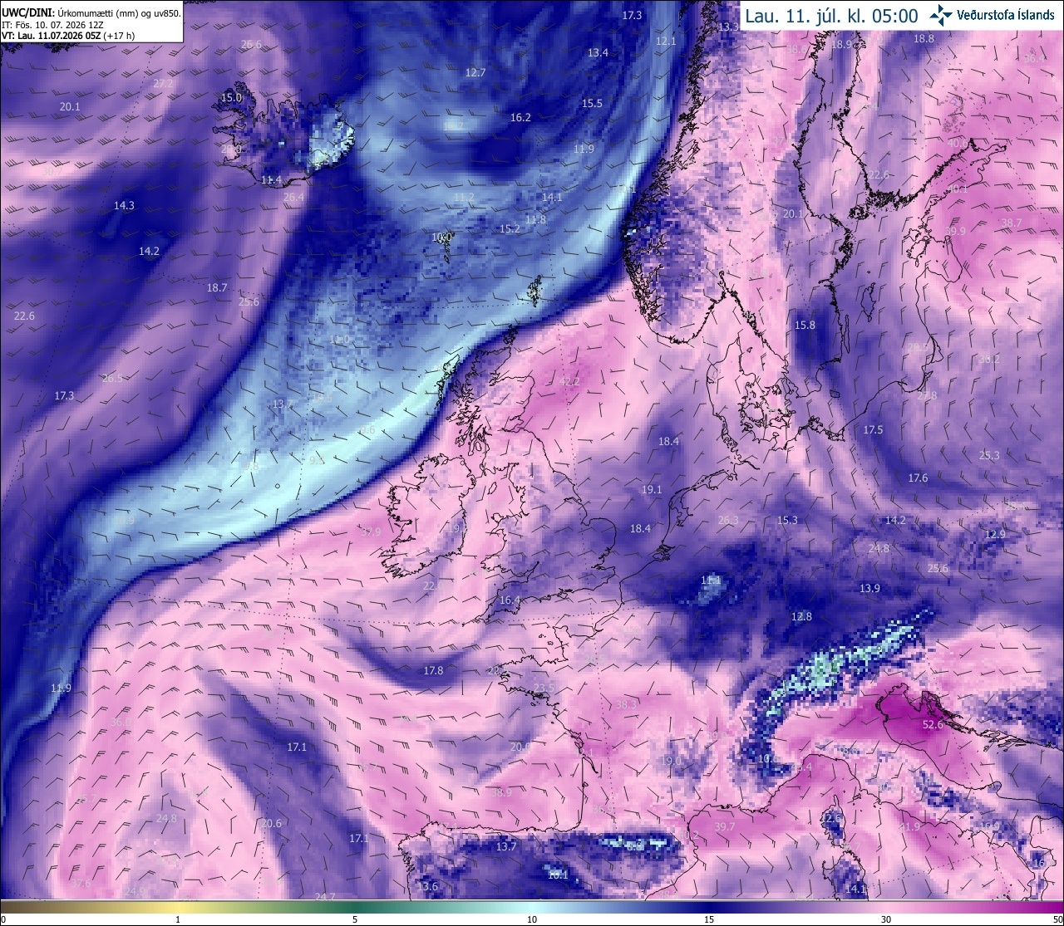This screenshot has height=926, width=1064.
Task: Select the date label Lau. 11. júl. kl. 05:00
Action: (x=831, y=16)
